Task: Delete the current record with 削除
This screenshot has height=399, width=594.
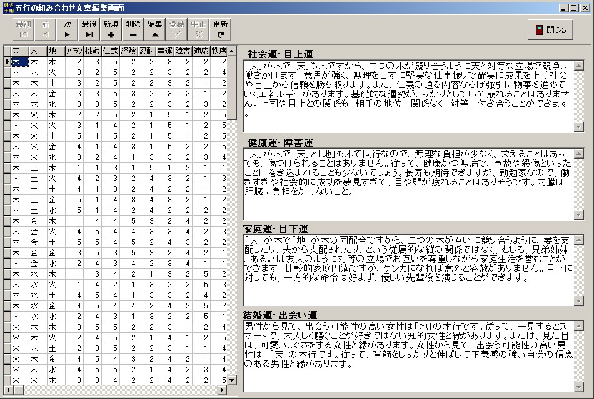Action: tap(133, 29)
